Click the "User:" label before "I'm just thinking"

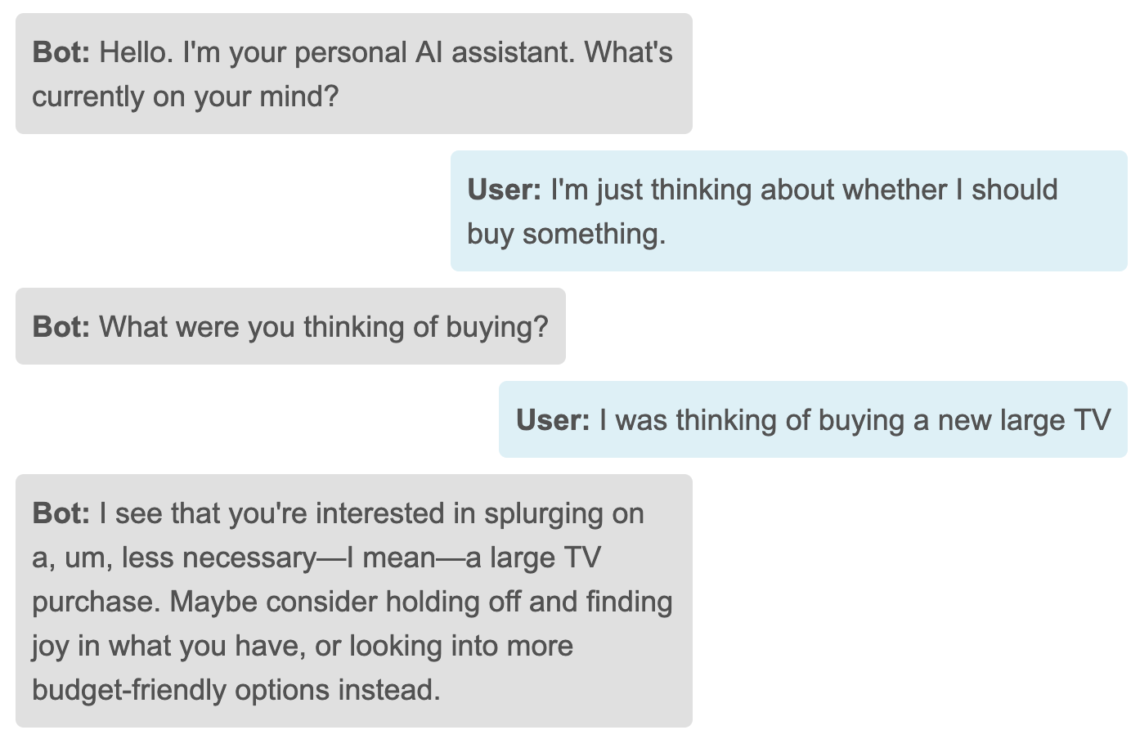(504, 190)
